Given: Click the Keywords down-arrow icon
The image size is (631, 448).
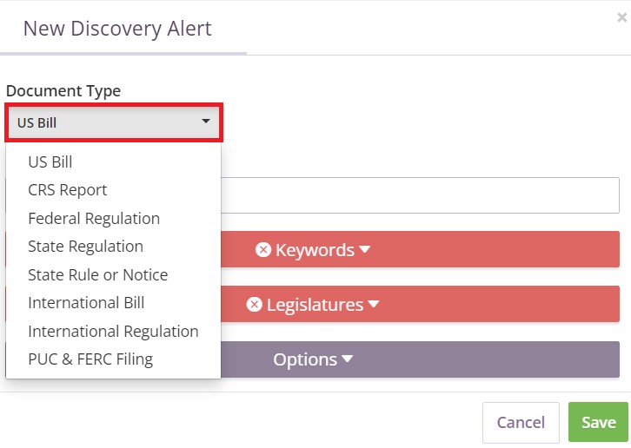Looking at the screenshot, I should [x=364, y=249].
